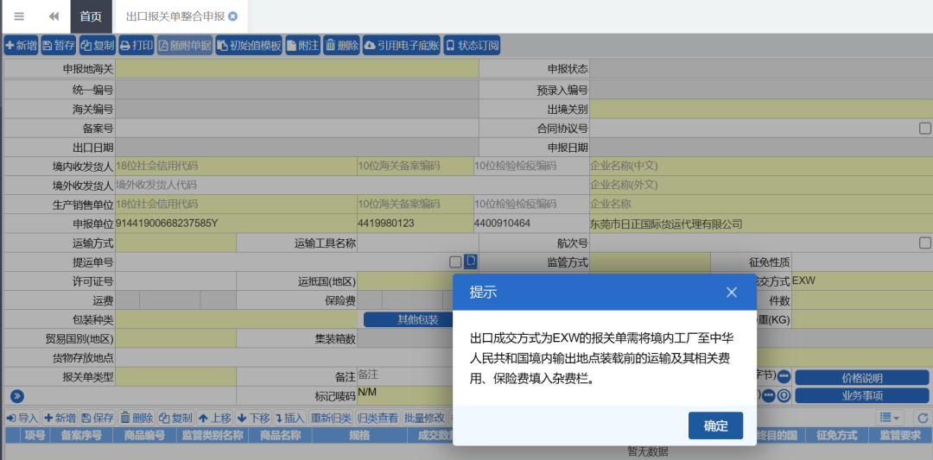Open 初始值模板 from the toolbar
Image resolution: width=933 pixels, height=460 pixels.
(249, 46)
